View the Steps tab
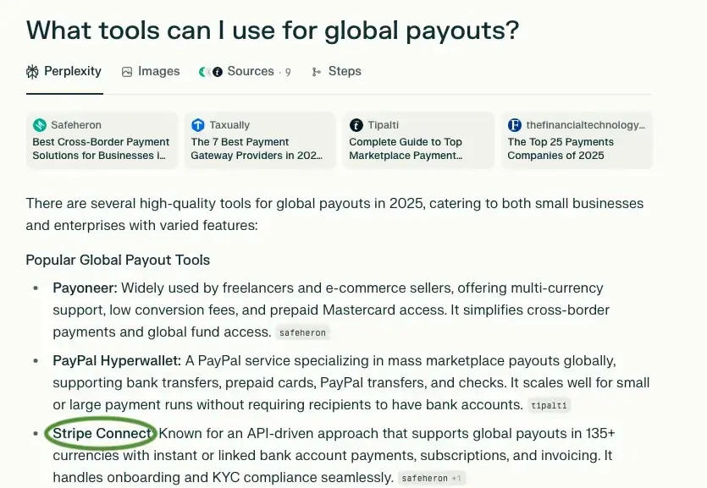This screenshot has width=707, height=488. click(336, 72)
